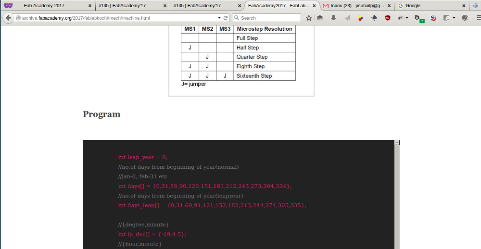Close the active FabAcademy2017 - FabLab tab
Image resolution: width=481 pixels, height=249 pixels.
pos(314,5)
